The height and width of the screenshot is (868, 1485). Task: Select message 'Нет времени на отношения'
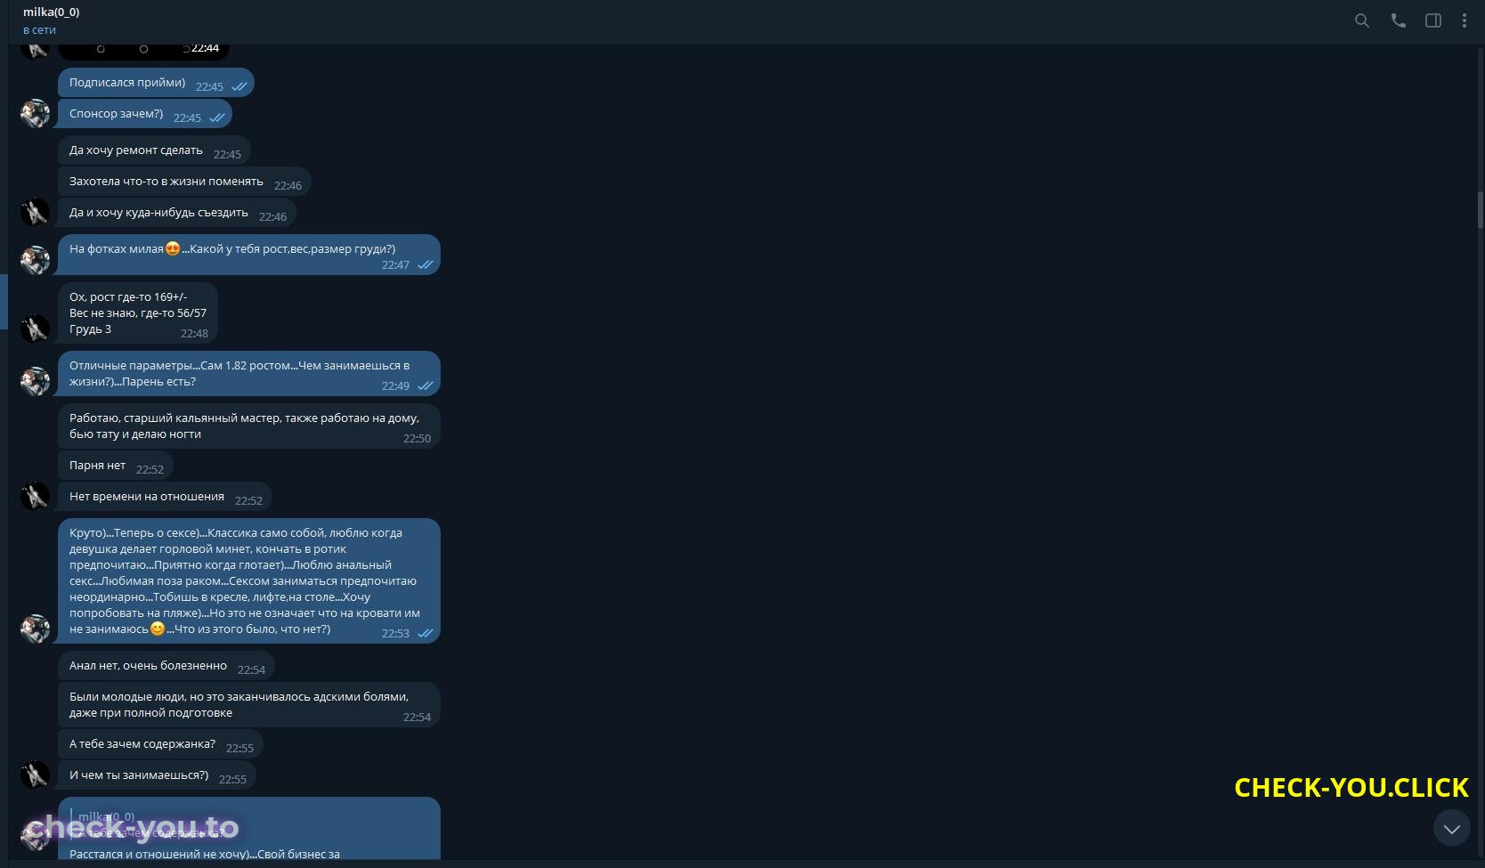[165, 497]
